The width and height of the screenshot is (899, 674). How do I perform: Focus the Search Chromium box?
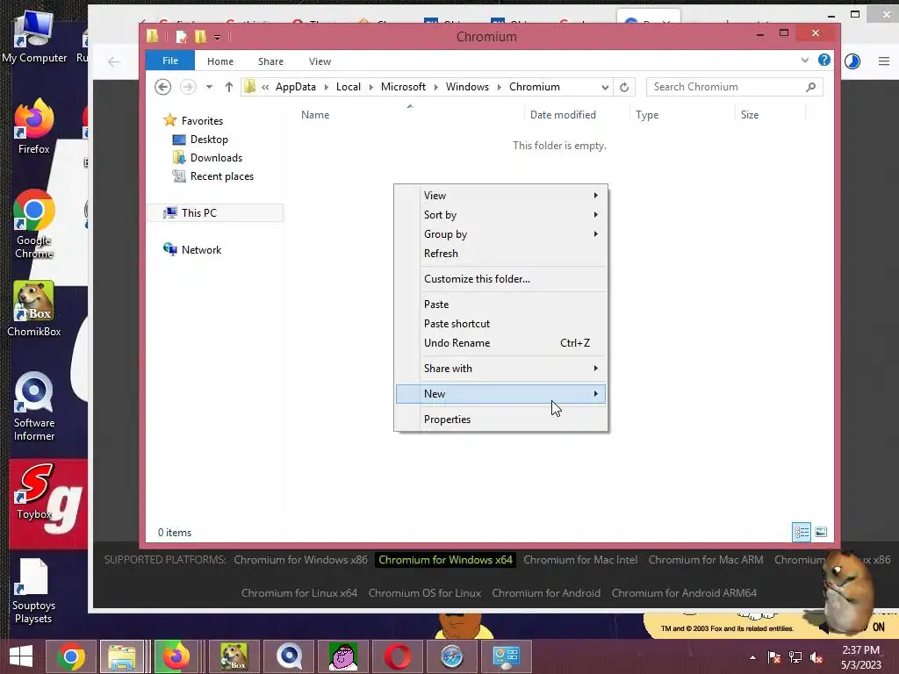pyautogui.click(x=735, y=87)
